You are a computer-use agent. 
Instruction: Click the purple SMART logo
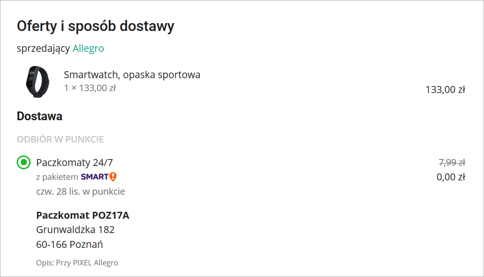click(94, 177)
